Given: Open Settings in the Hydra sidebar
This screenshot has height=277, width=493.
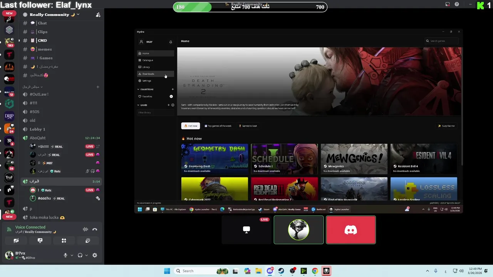Looking at the screenshot, I should click(x=156, y=81).
